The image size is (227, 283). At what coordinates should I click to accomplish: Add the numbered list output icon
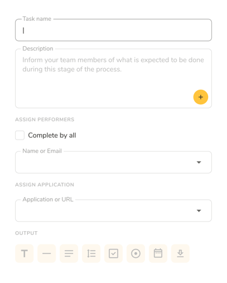[91, 253]
